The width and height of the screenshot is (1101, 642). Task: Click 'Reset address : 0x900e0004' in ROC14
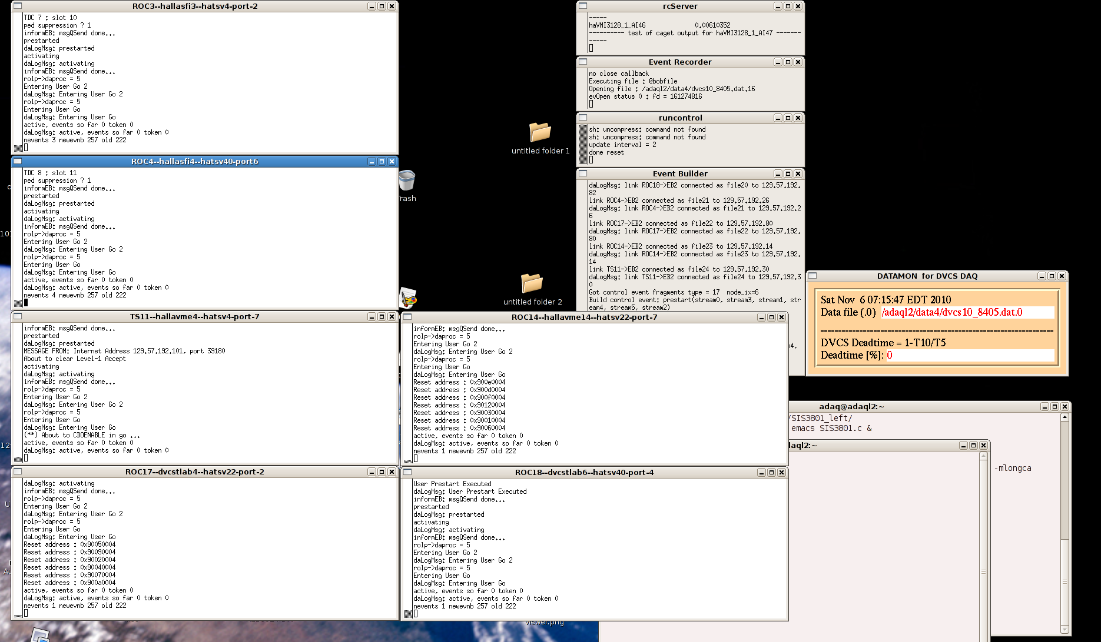tap(459, 382)
